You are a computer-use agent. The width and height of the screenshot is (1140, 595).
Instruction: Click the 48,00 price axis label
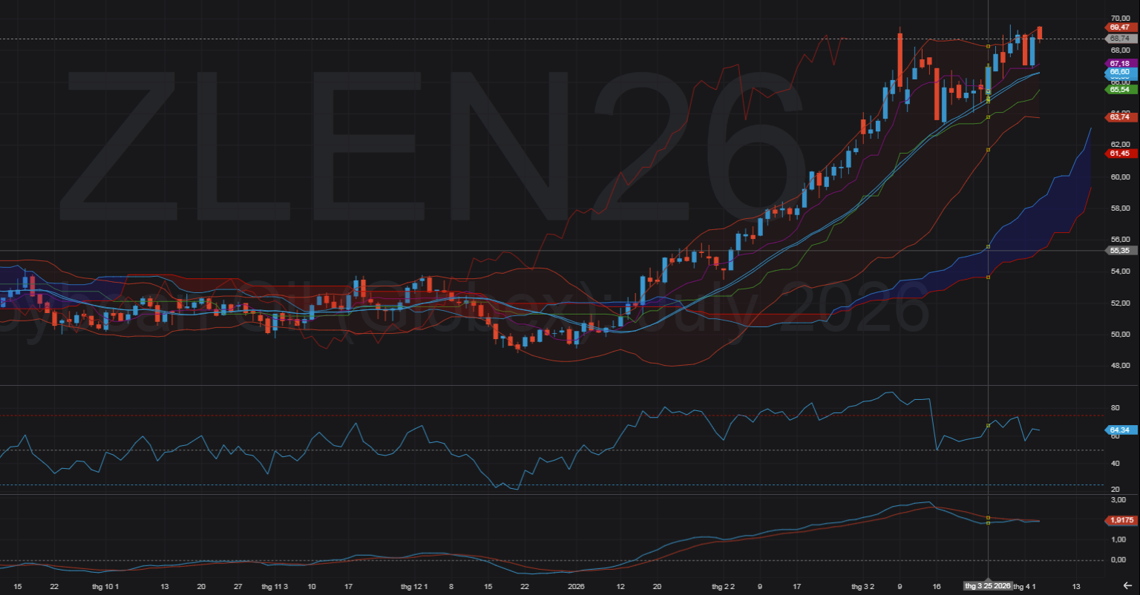pos(1119,366)
